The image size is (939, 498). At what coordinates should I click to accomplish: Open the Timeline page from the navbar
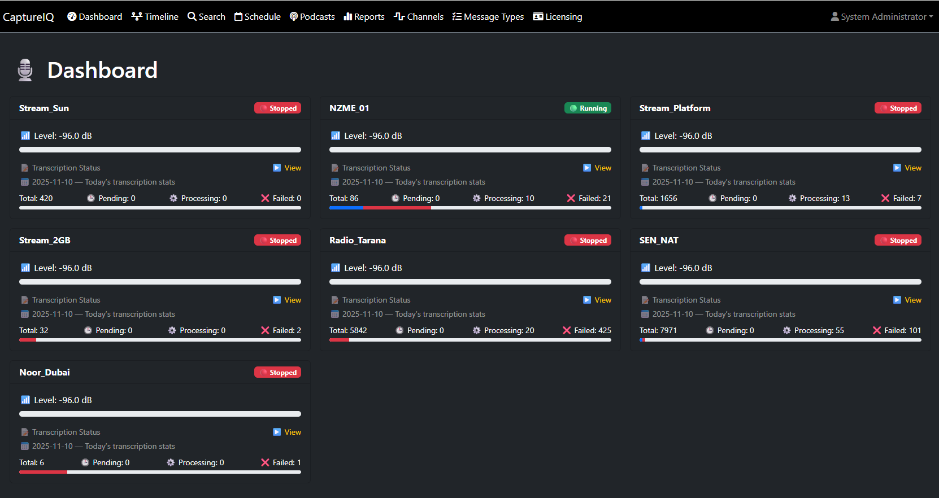point(155,17)
